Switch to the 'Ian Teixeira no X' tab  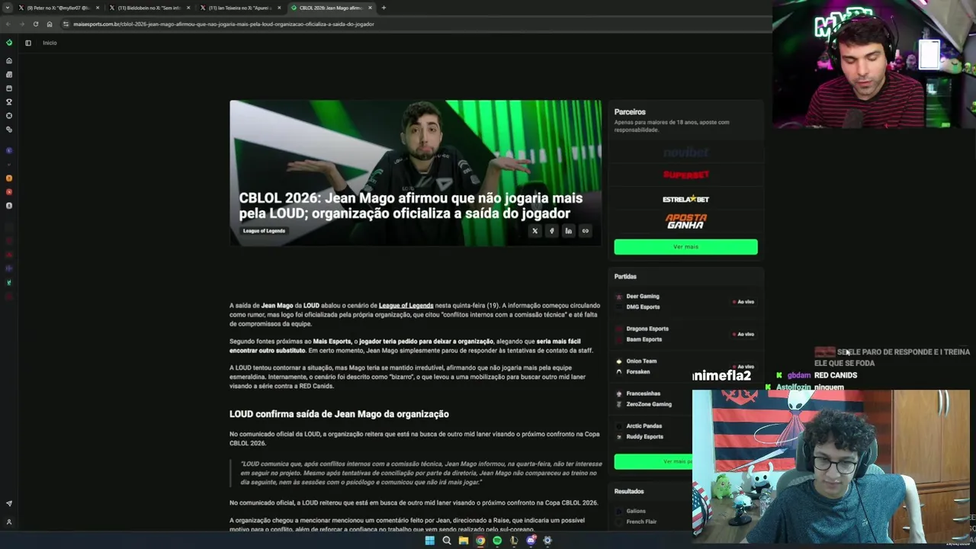(x=240, y=8)
